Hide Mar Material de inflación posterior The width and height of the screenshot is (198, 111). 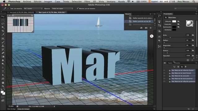pos(164,81)
